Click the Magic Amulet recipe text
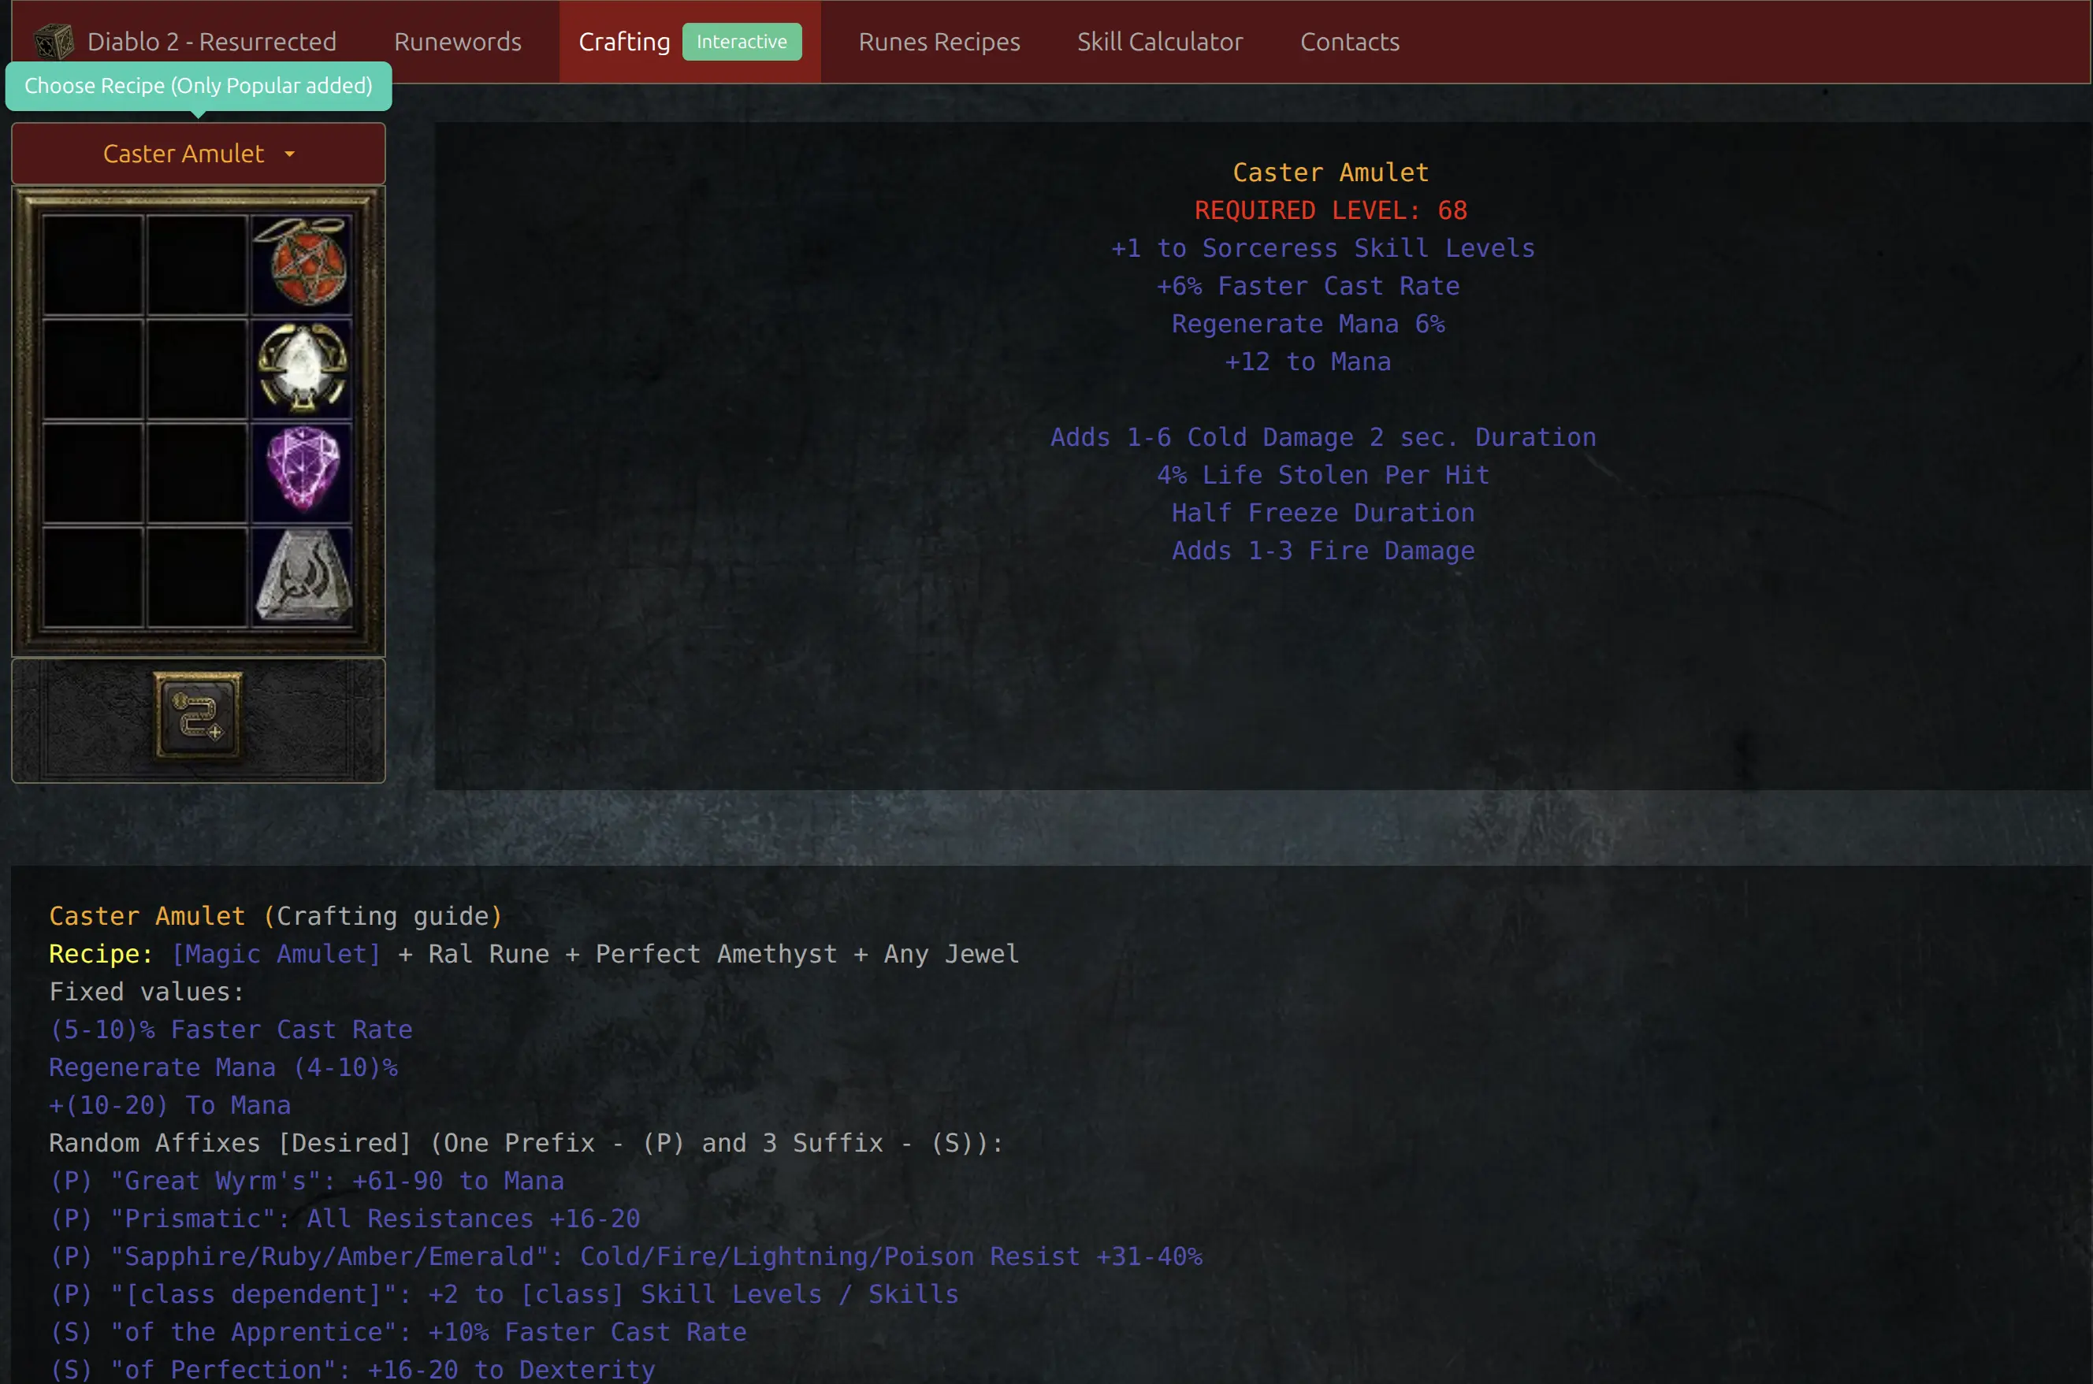Screen dimensions: 2093x1384 (277, 954)
